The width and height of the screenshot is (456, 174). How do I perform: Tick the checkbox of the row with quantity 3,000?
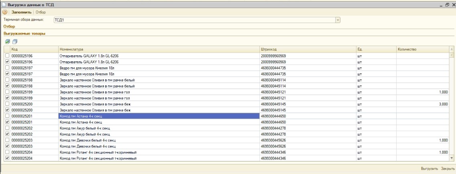tap(6, 104)
